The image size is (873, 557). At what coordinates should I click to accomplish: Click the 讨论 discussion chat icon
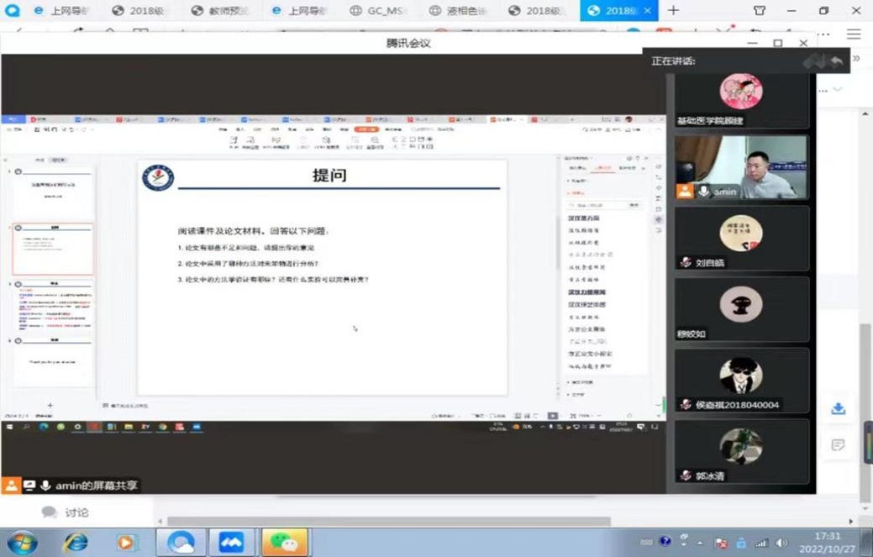coord(50,512)
